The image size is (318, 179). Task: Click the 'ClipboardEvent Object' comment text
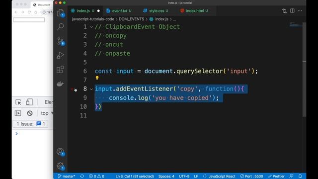coord(143,27)
